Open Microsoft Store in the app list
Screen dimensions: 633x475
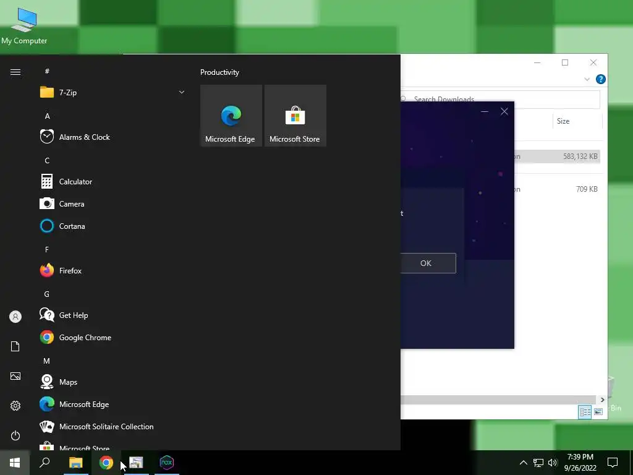click(112, 446)
